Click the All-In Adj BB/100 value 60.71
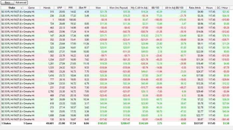The image size is (233, 130). click(183, 56)
